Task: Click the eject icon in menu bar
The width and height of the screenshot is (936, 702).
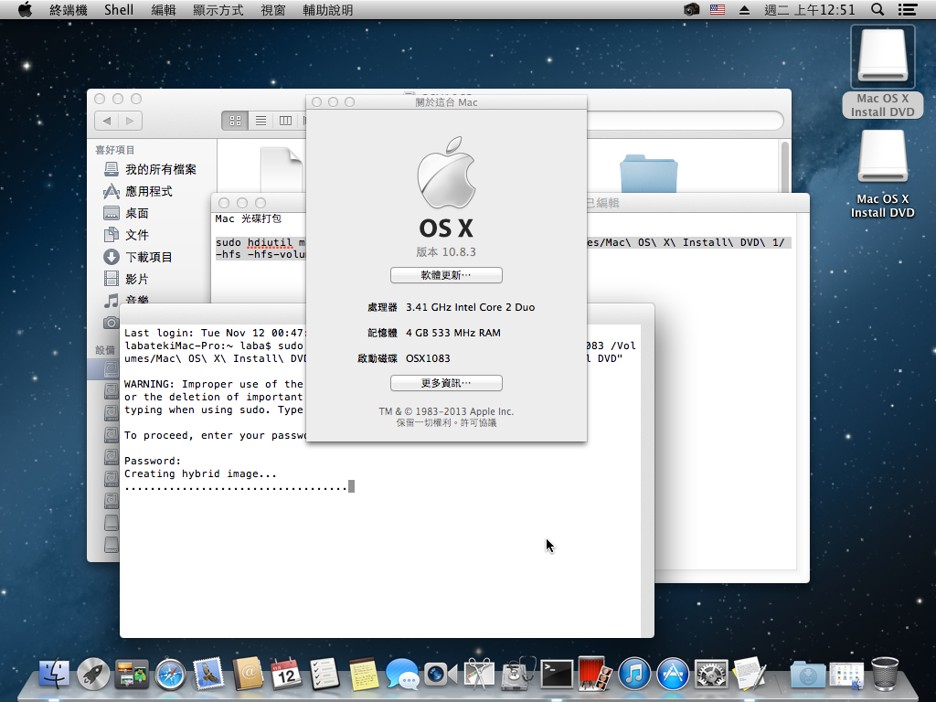Action: click(x=744, y=9)
